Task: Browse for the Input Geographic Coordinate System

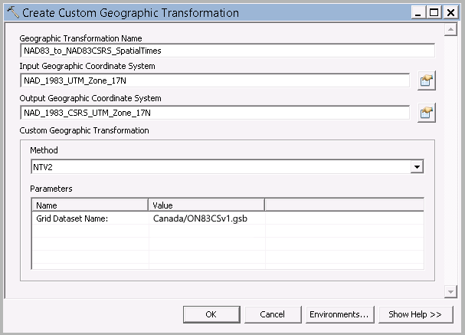Action: point(427,81)
